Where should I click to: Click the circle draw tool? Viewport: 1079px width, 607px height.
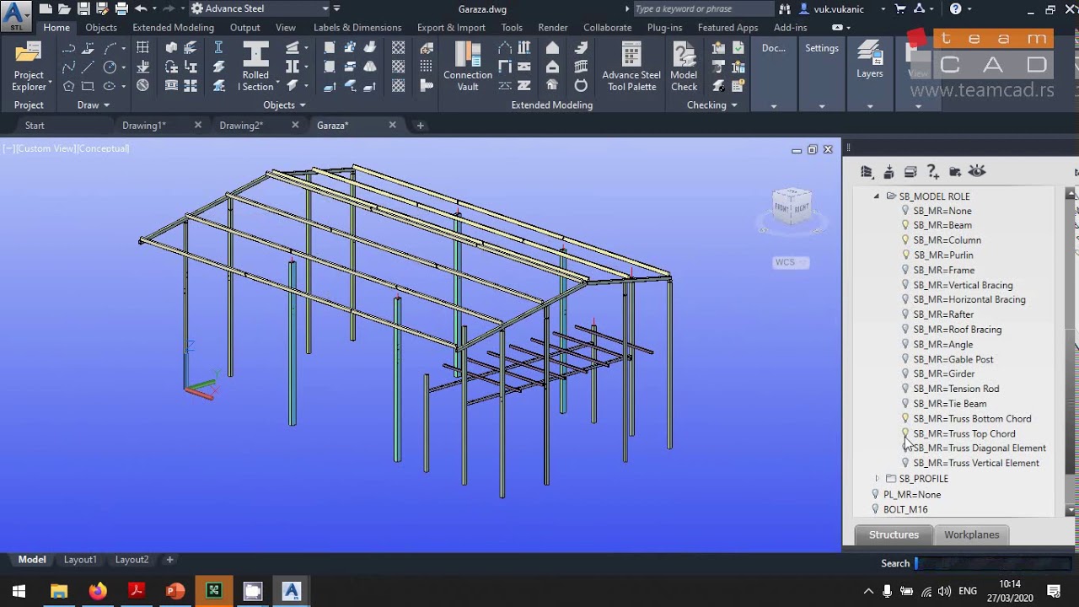pyautogui.click(x=110, y=67)
